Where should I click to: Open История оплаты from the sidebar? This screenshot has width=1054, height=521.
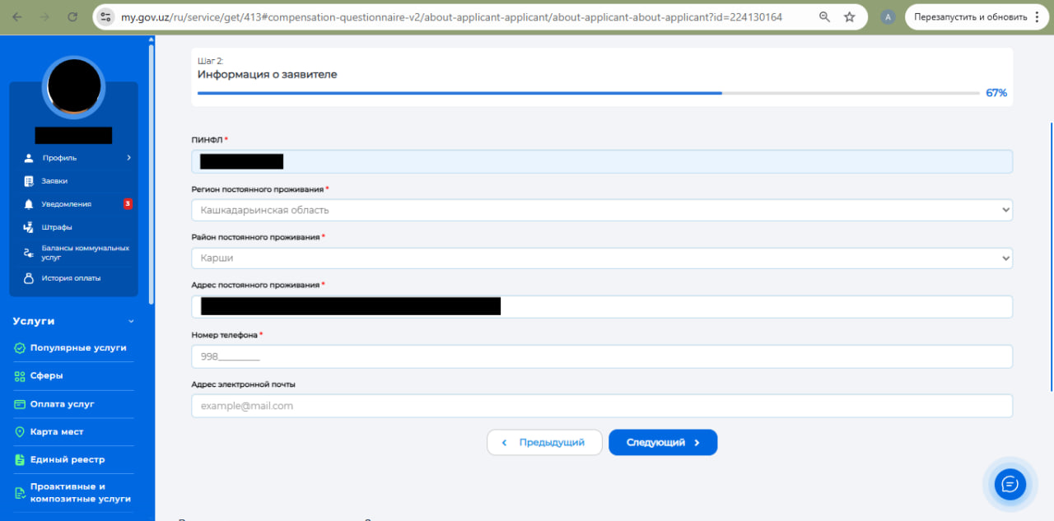point(71,278)
